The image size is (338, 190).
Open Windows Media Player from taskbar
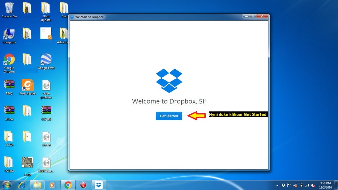tap(52, 185)
